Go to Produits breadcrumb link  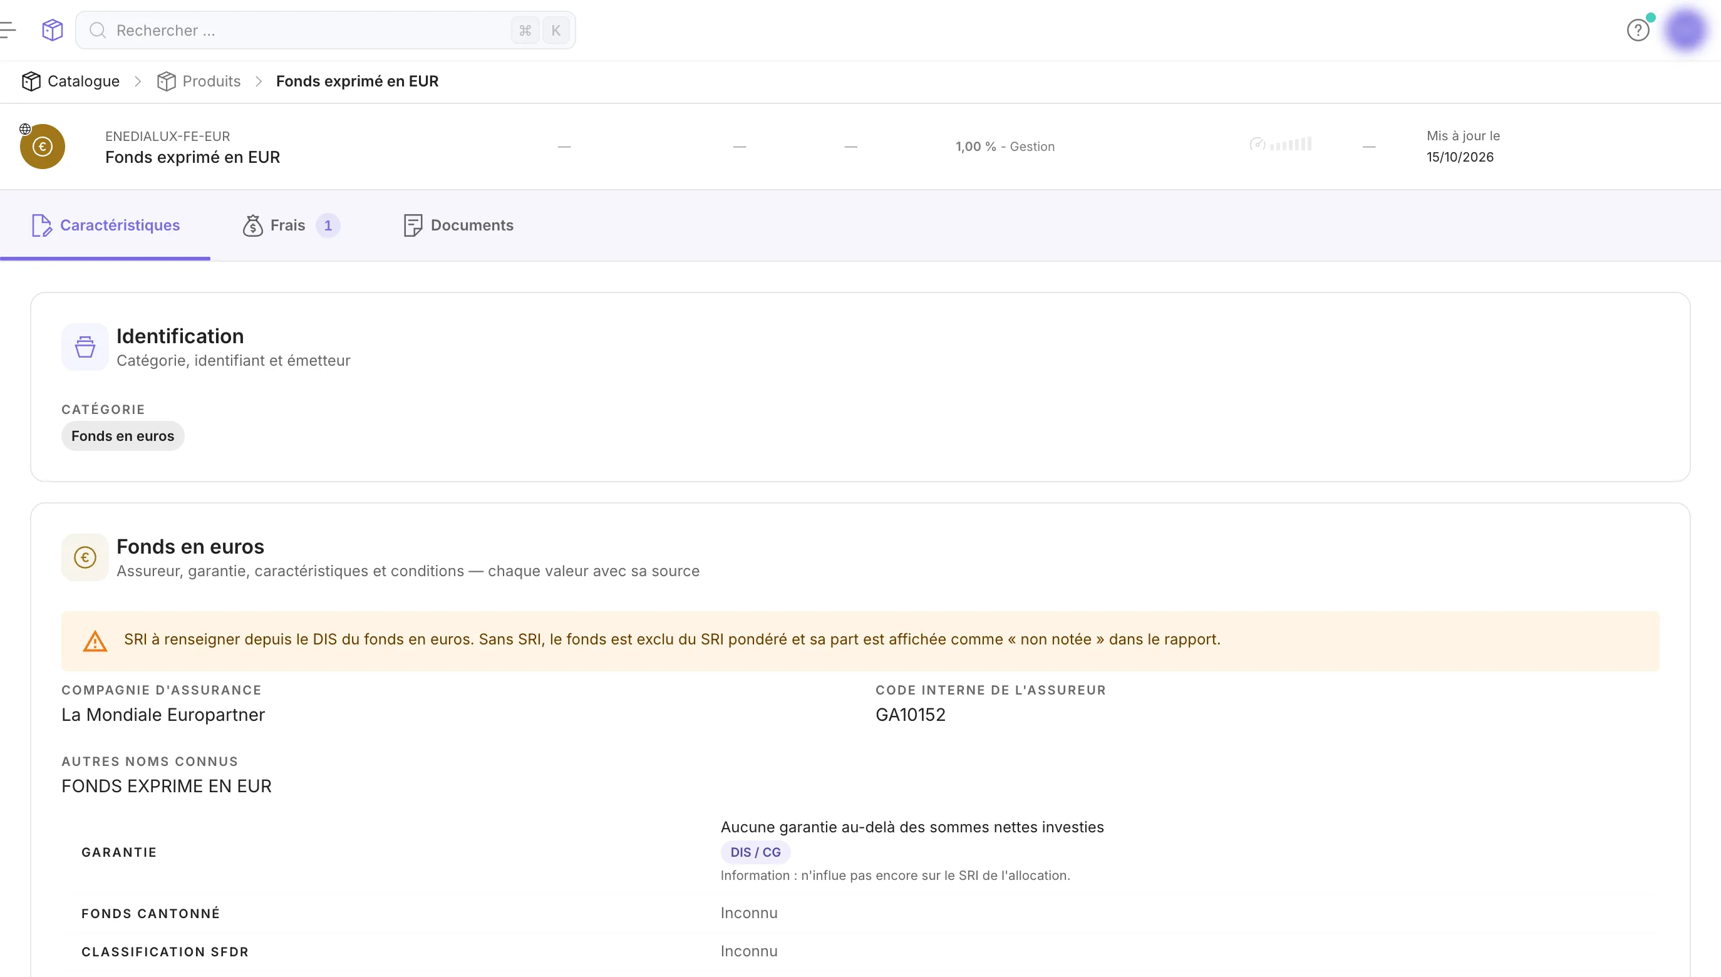[211, 81]
